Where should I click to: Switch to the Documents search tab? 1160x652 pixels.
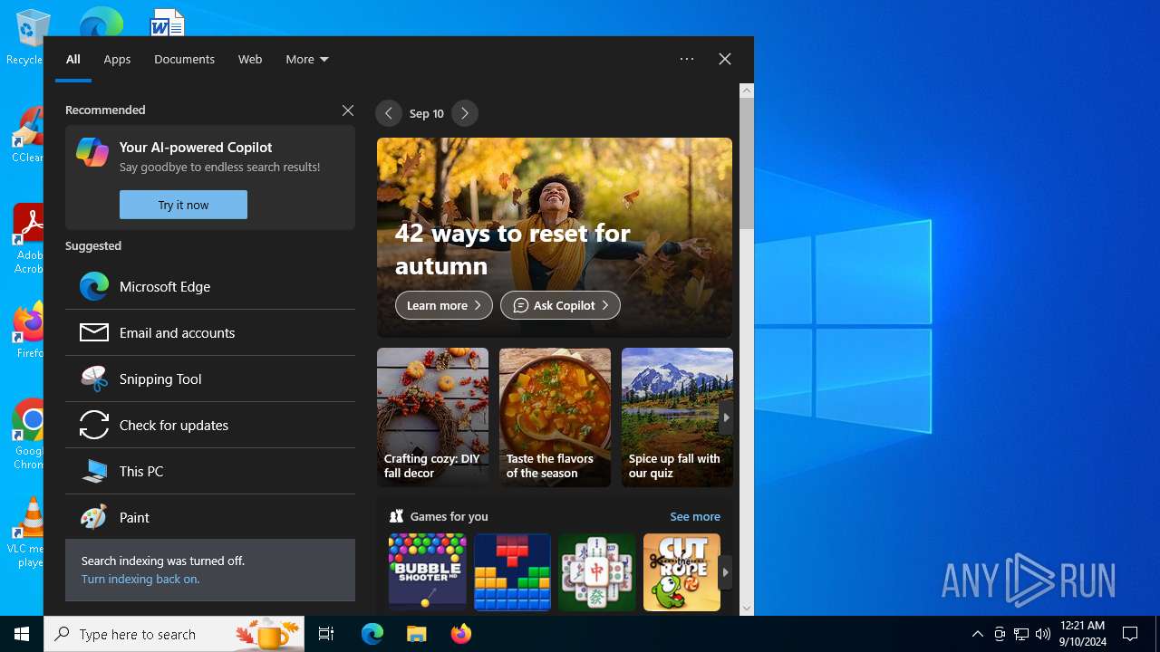(184, 59)
